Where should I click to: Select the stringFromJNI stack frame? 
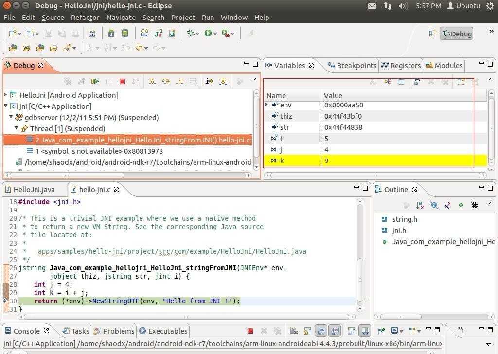pos(128,140)
